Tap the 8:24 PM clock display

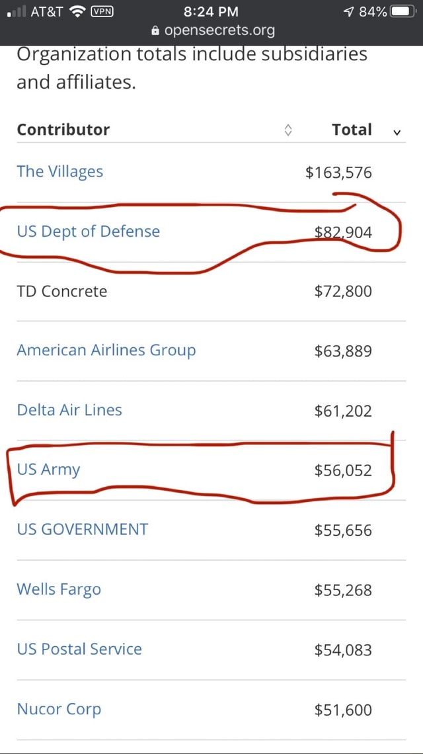coord(211,11)
